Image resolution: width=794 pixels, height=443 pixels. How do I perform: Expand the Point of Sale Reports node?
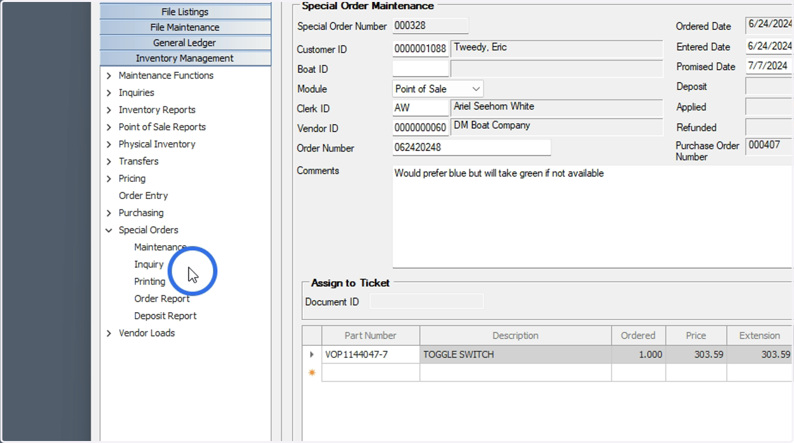[109, 127]
